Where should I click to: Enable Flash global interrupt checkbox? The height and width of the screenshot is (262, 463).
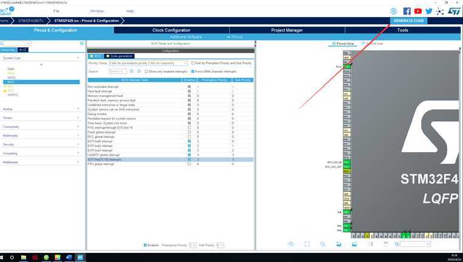point(190,132)
